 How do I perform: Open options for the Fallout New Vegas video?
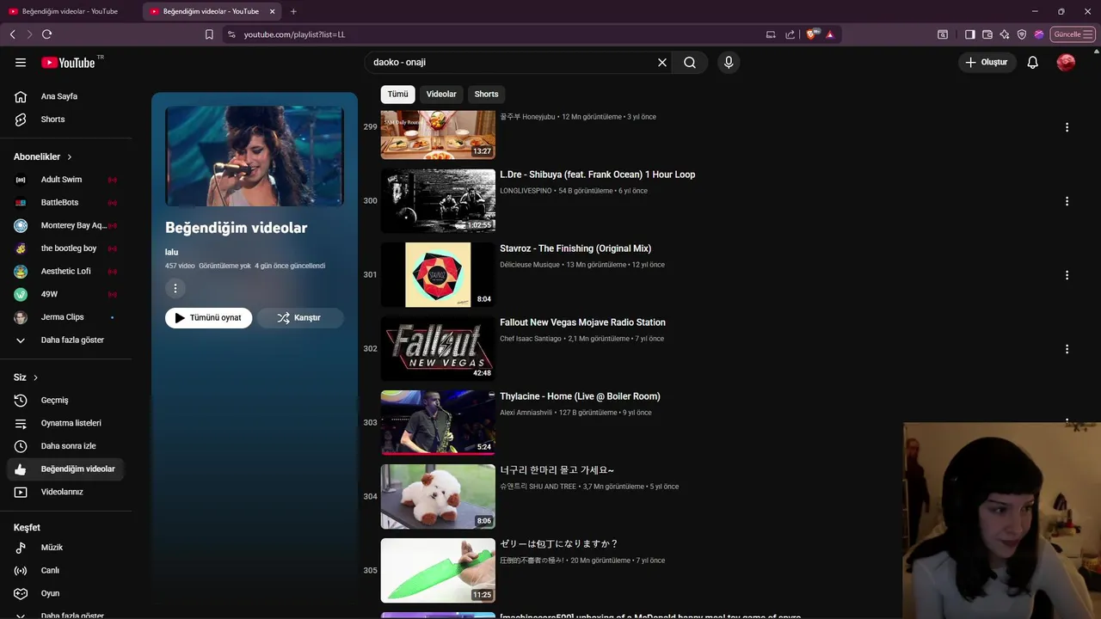(1067, 349)
